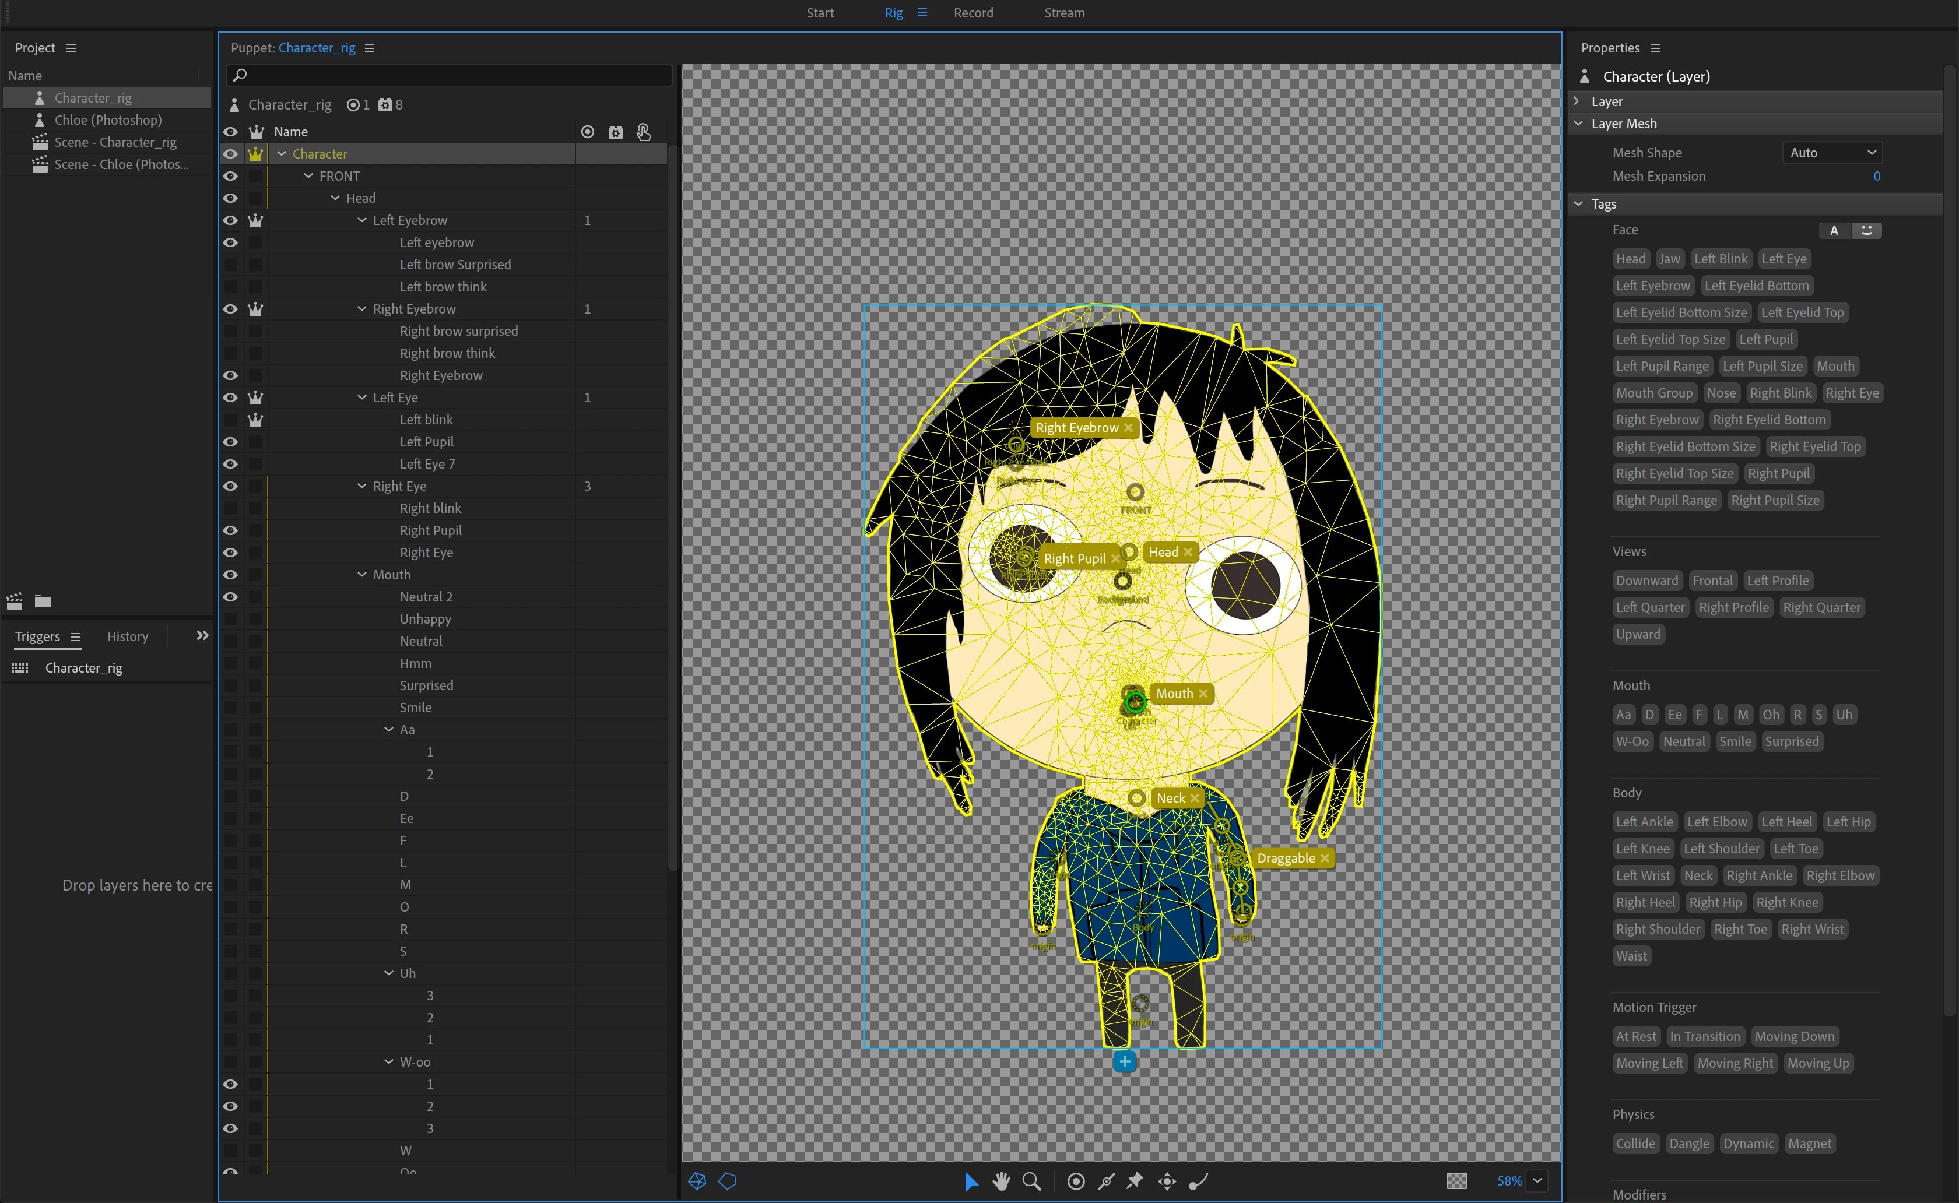Hide the Left Pupil layer

pos(231,442)
